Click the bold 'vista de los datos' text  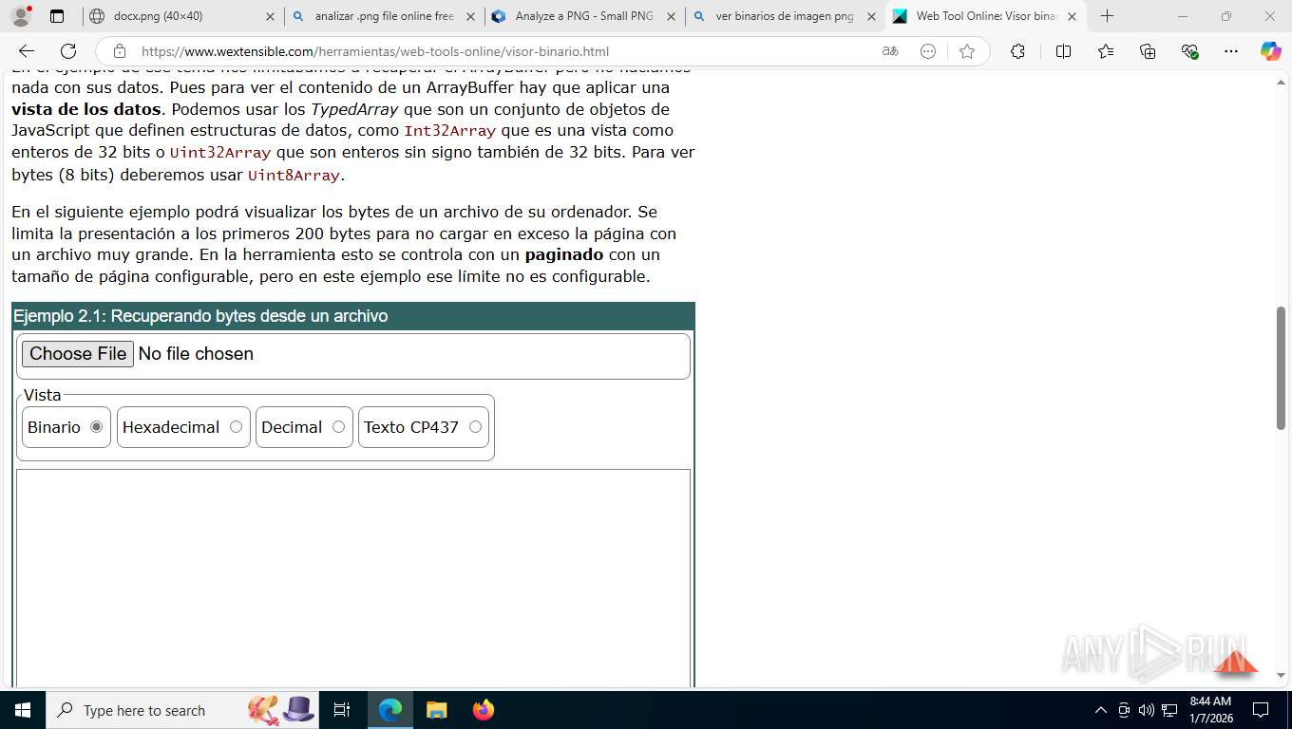[86, 109]
